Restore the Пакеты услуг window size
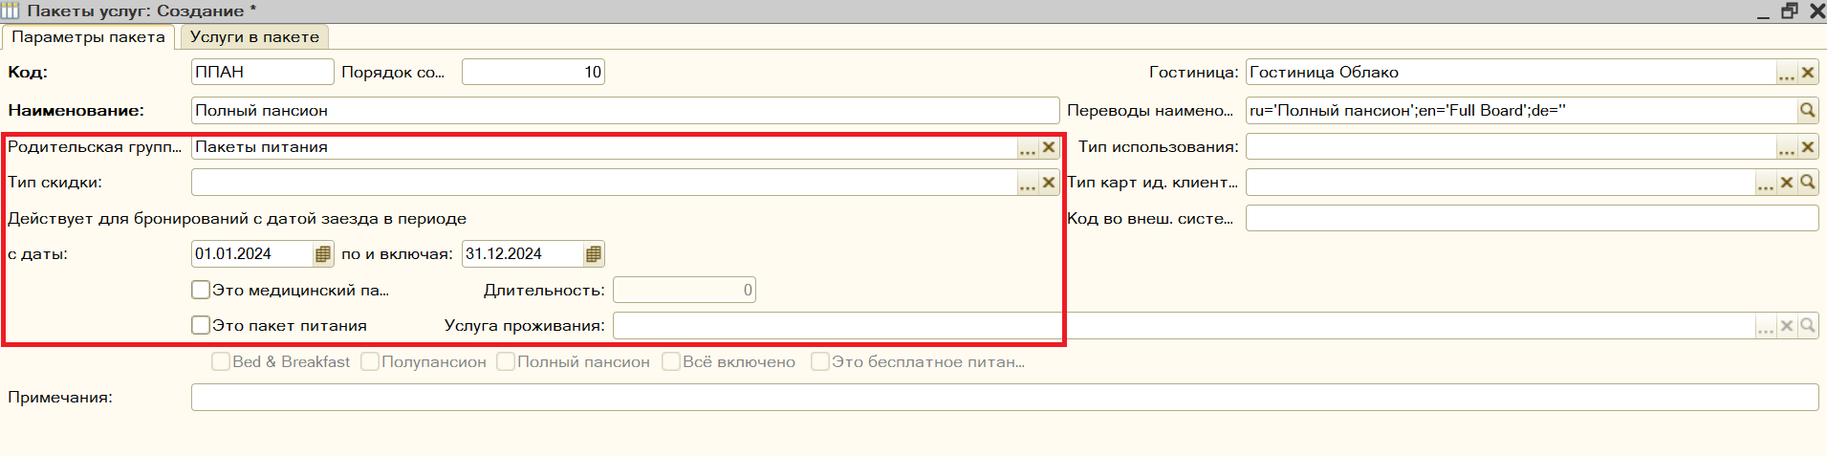Screen dimensions: 1827x456 pos(1789,11)
